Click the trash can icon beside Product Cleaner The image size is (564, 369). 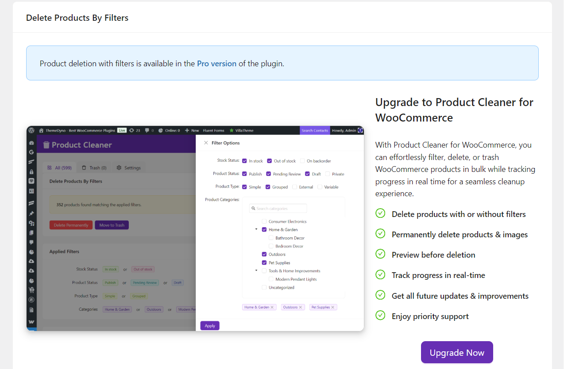(x=46, y=145)
